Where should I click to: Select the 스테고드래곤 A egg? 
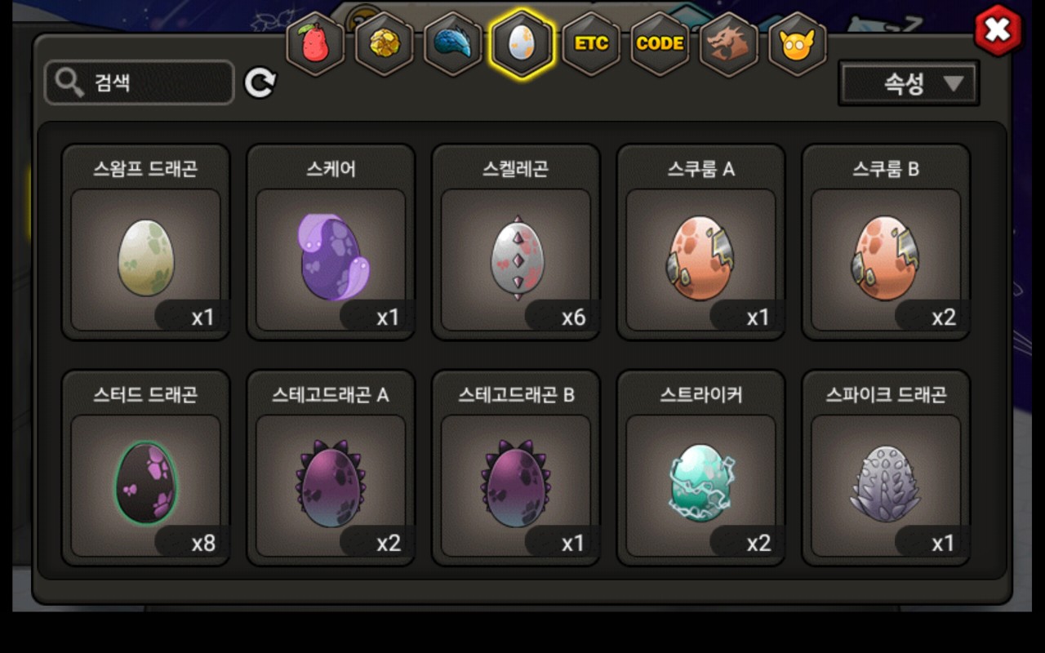(331, 468)
